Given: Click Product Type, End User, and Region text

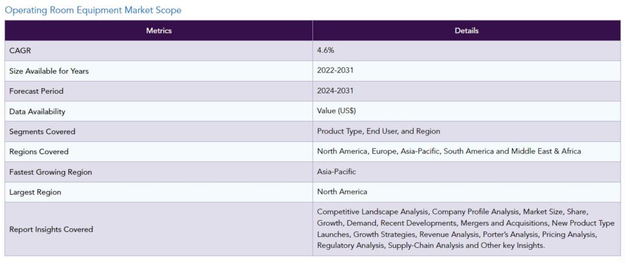Looking at the screenshot, I should point(378,131).
